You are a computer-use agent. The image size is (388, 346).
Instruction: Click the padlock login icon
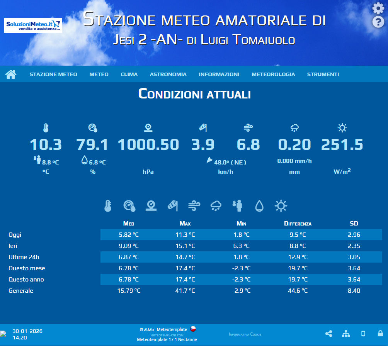tap(380, 334)
